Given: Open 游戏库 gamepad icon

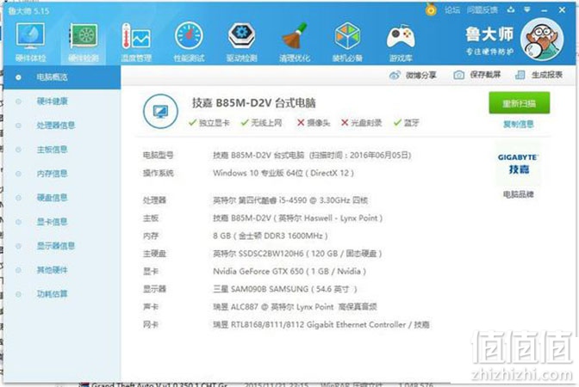Looking at the screenshot, I should click(x=401, y=42).
